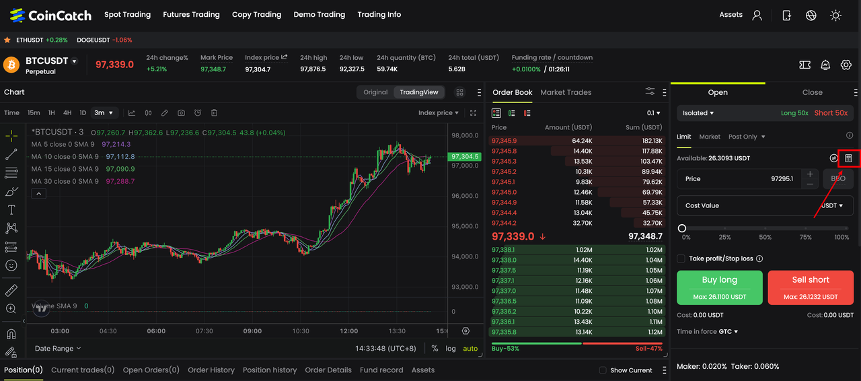Open the futures calculator icon
Screen dimensions: 861x381
[x=848, y=158]
